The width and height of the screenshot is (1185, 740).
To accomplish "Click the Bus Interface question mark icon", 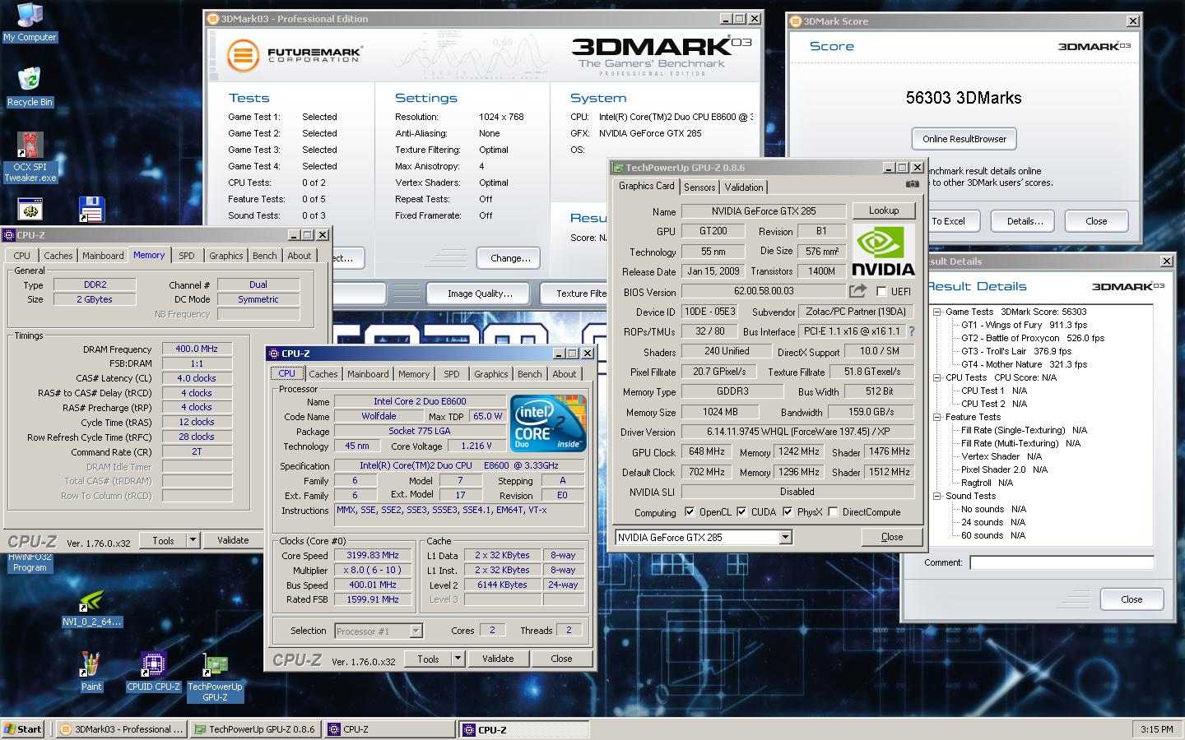I will tap(911, 331).
